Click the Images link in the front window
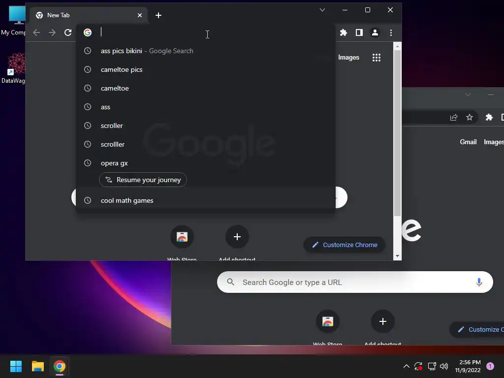 tap(348, 58)
